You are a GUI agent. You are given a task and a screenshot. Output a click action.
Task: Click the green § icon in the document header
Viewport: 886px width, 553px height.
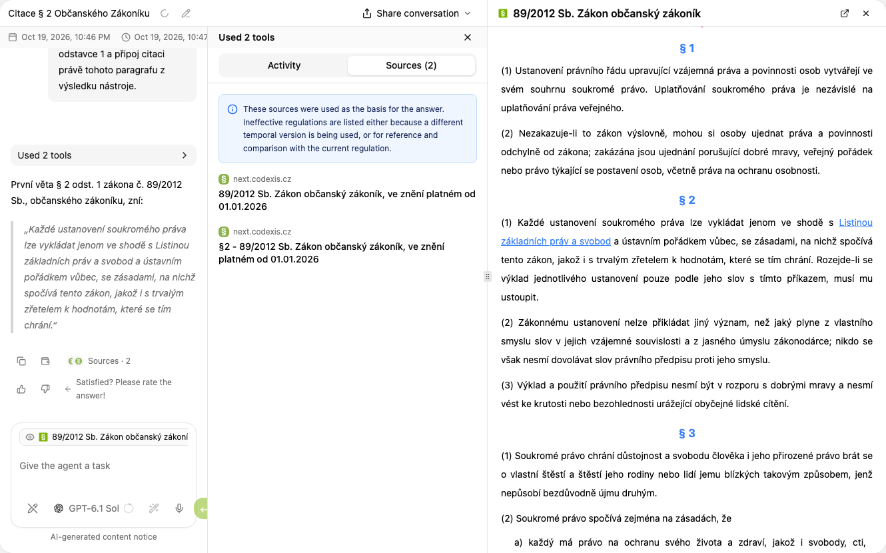tap(503, 13)
